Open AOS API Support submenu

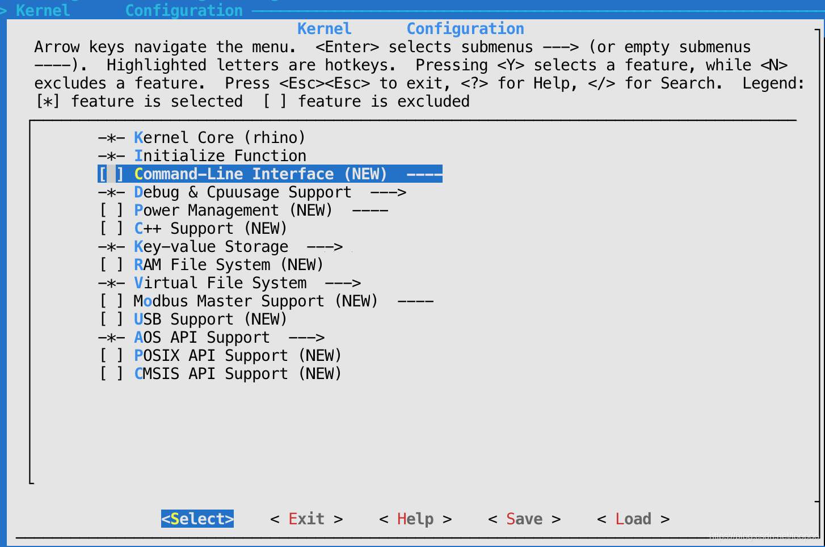pyautogui.click(x=211, y=338)
